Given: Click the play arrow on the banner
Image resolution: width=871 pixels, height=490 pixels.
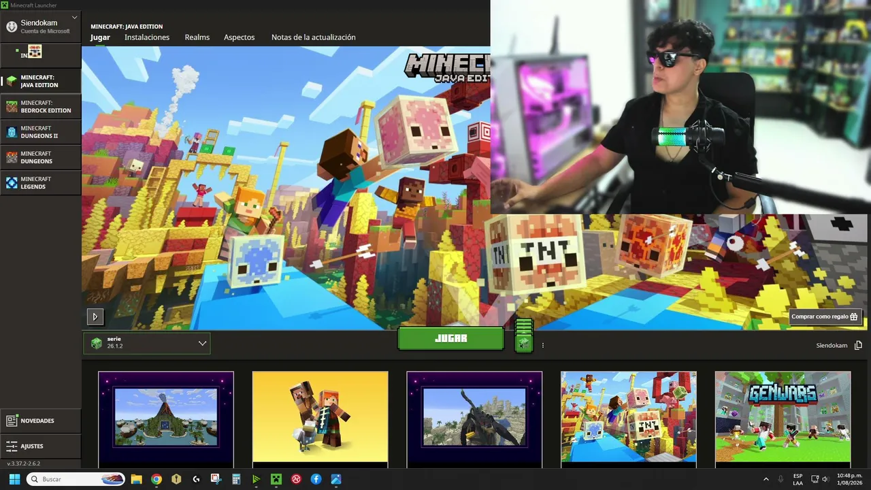Looking at the screenshot, I should pyautogui.click(x=95, y=316).
